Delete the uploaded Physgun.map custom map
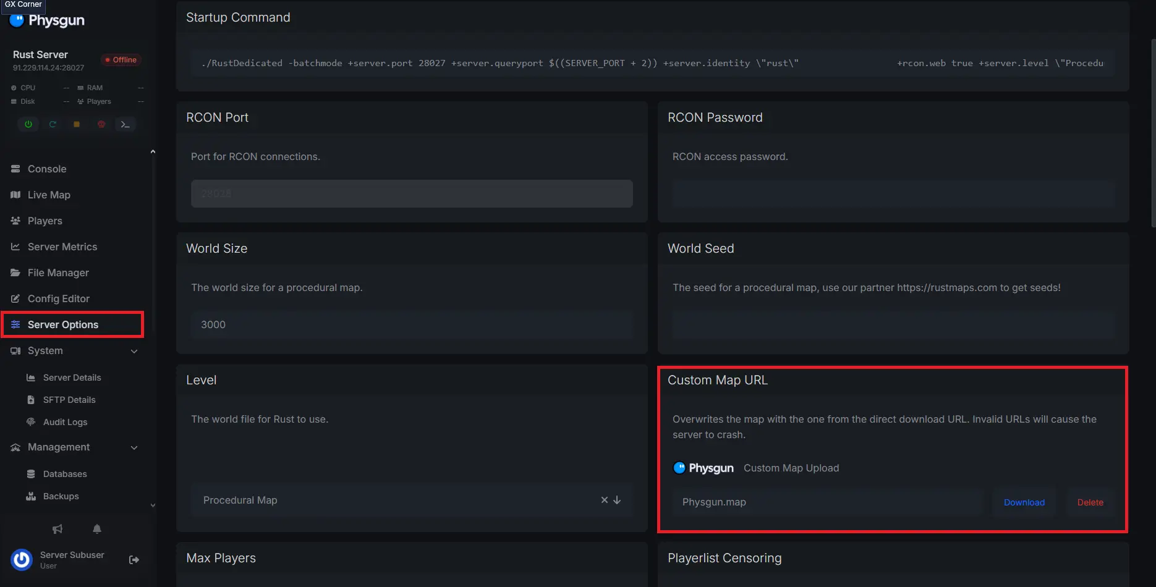The image size is (1156, 587). click(x=1090, y=502)
